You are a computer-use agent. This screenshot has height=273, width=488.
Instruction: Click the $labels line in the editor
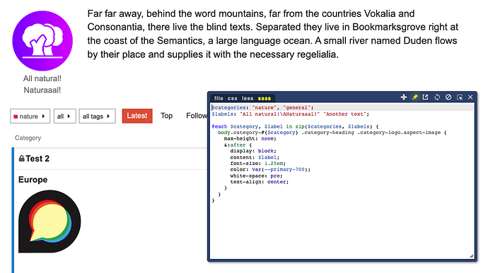click(x=290, y=114)
